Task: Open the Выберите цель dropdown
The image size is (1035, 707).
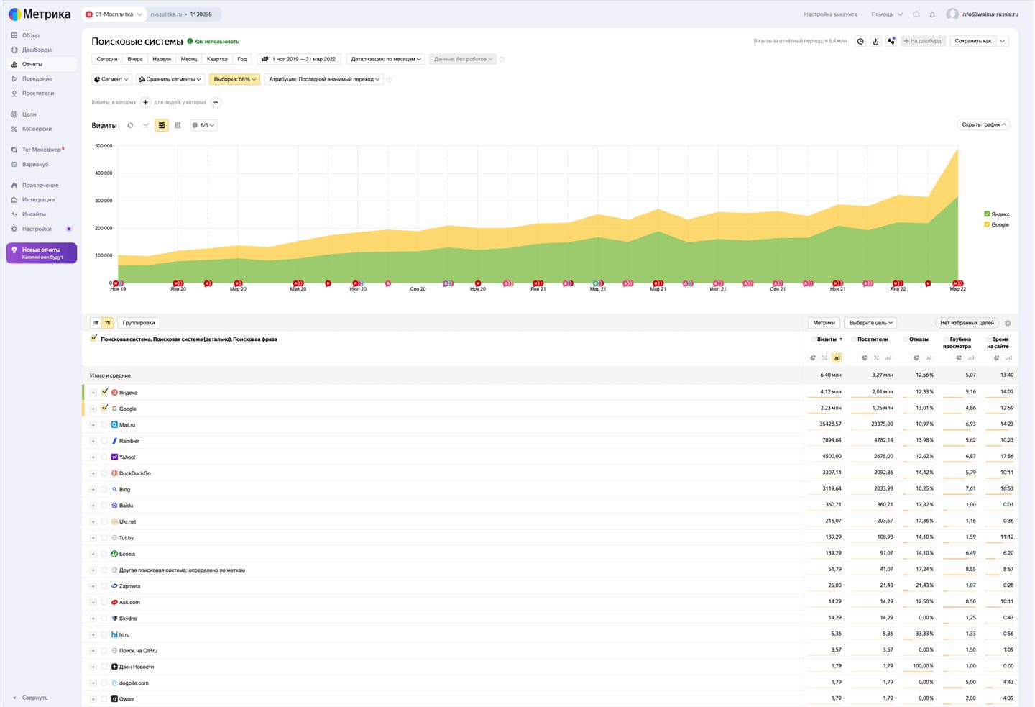Action: (x=871, y=323)
